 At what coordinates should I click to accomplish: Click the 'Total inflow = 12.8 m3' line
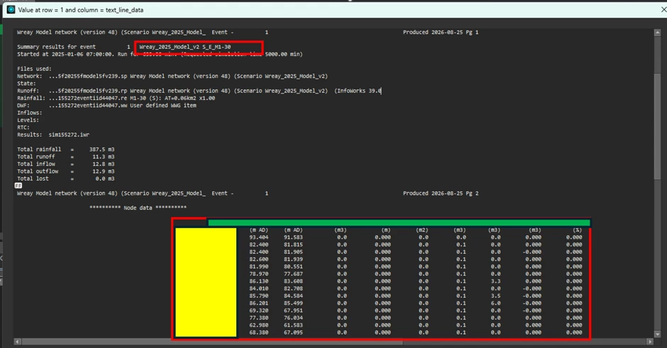point(65,164)
